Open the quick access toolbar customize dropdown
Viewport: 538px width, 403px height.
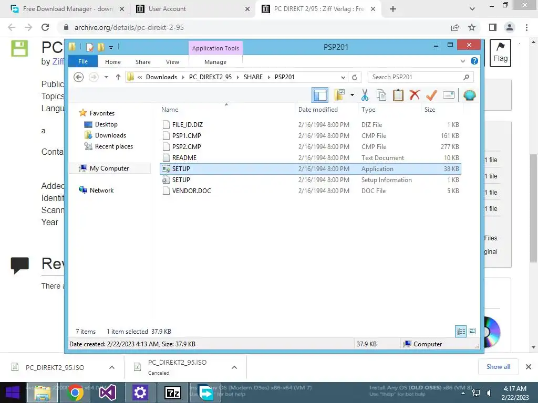(111, 47)
